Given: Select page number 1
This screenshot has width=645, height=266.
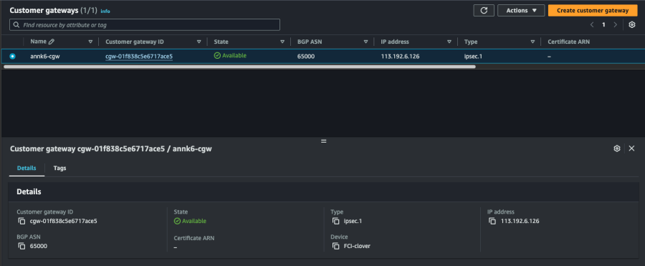Looking at the screenshot, I should pyautogui.click(x=603, y=24).
